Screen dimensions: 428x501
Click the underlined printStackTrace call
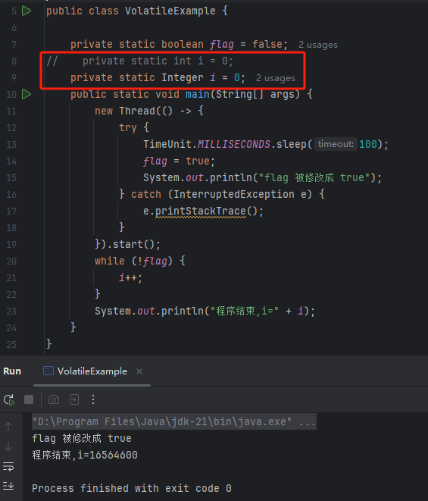201,211
